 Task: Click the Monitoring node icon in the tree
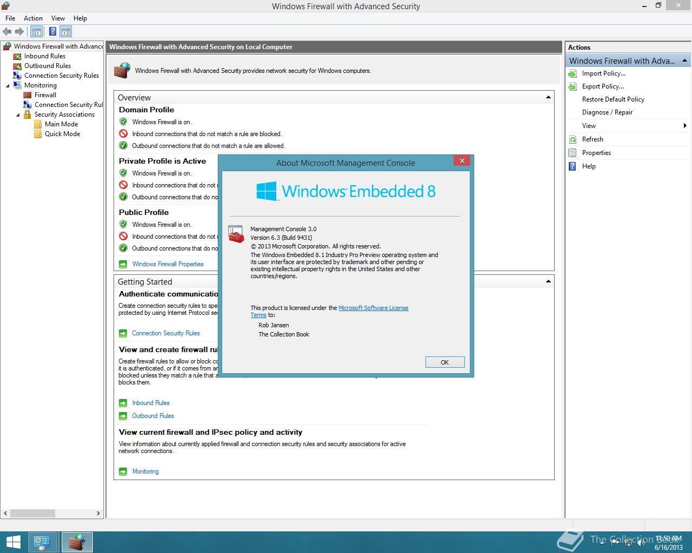(17, 85)
